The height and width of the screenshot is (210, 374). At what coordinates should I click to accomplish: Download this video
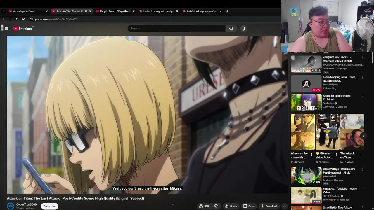click(x=269, y=206)
